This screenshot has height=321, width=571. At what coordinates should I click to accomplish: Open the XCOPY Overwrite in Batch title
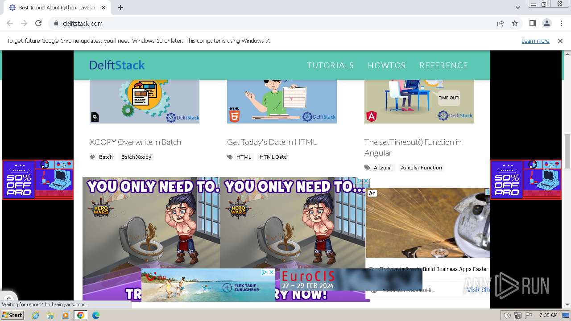[x=135, y=142]
